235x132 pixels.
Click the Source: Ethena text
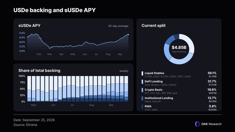tap(25, 125)
